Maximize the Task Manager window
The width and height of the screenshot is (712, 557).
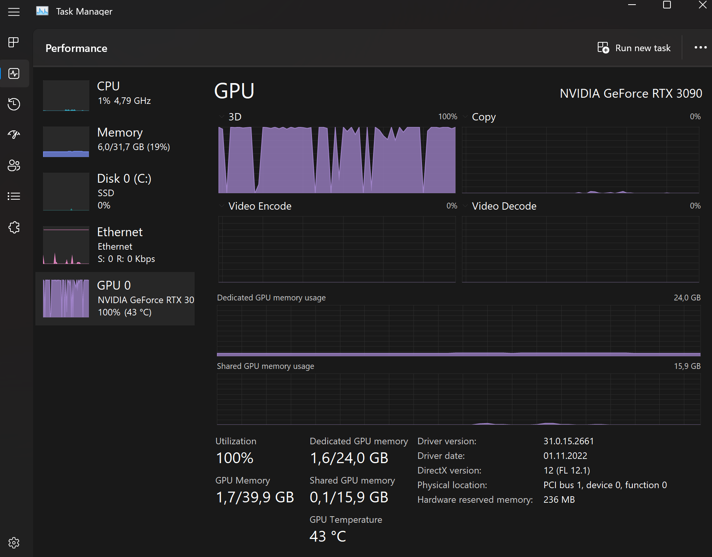[667, 5]
